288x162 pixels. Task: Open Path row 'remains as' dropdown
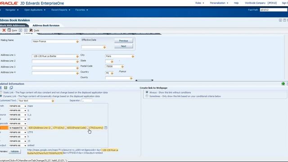tap(18, 106)
